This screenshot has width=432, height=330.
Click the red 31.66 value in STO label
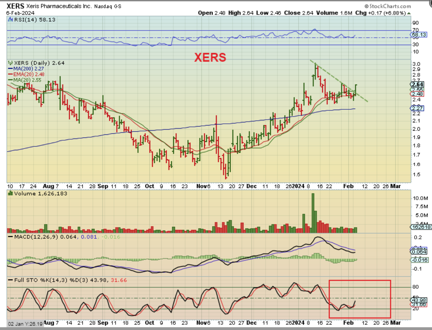[119, 280]
